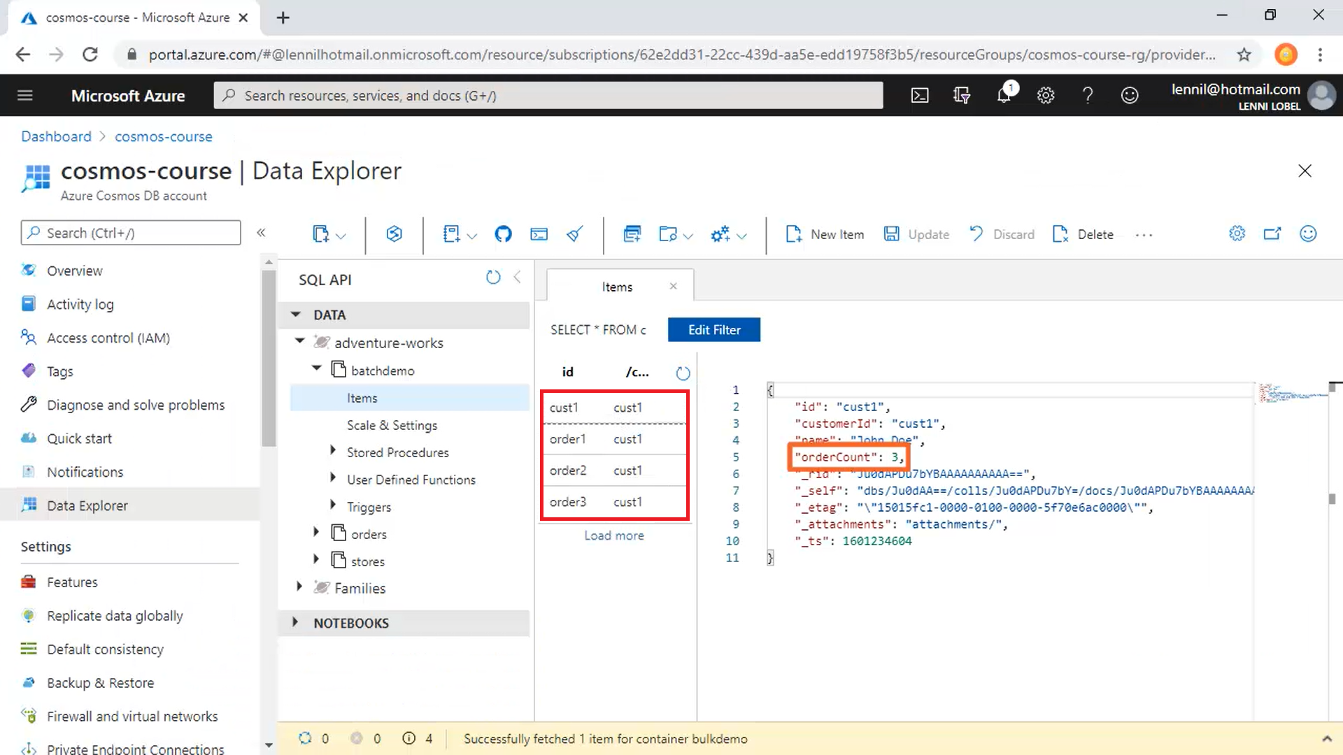This screenshot has height=755, width=1343.
Task: Expand the Stored Procedures node
Action: tap(333, 451)
